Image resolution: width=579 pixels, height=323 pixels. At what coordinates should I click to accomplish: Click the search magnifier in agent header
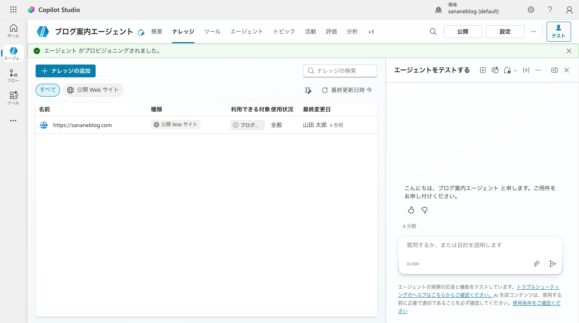[x=433, y=32]
